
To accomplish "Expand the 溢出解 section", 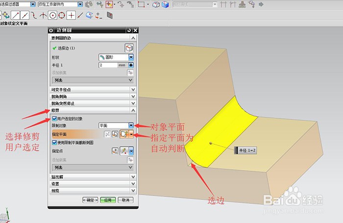I will click(x=93, y=177).
